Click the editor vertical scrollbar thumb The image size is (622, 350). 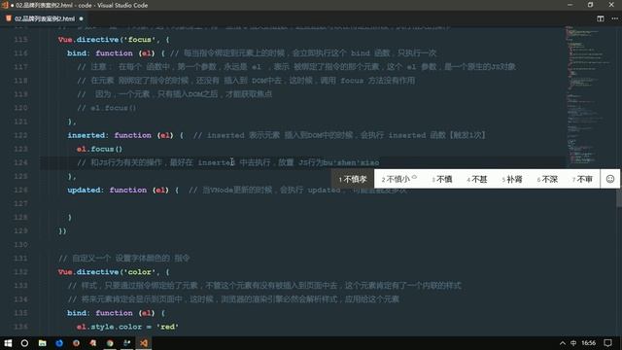click(x=619, y=197)
